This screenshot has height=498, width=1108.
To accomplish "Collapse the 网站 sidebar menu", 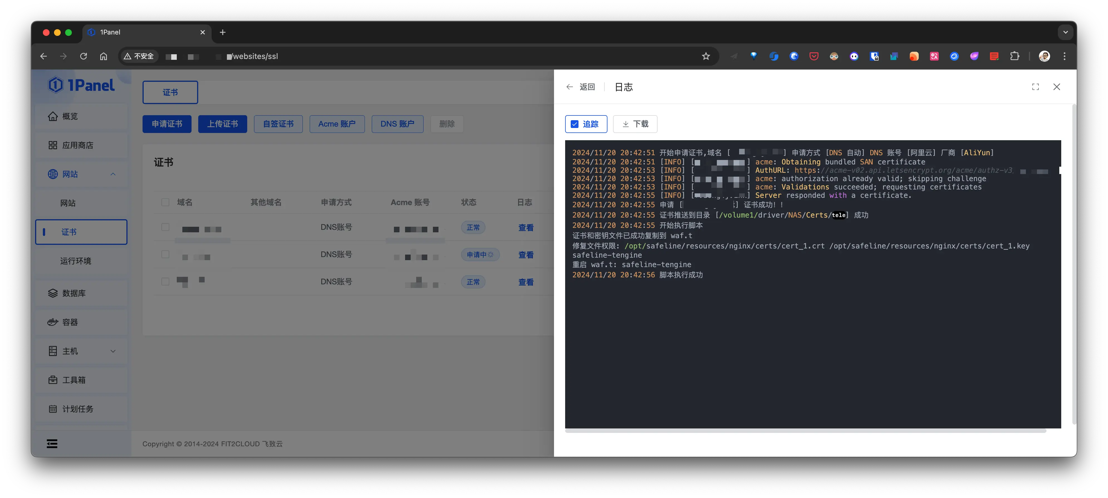I will pyautogui.click(x=113, y=174).
